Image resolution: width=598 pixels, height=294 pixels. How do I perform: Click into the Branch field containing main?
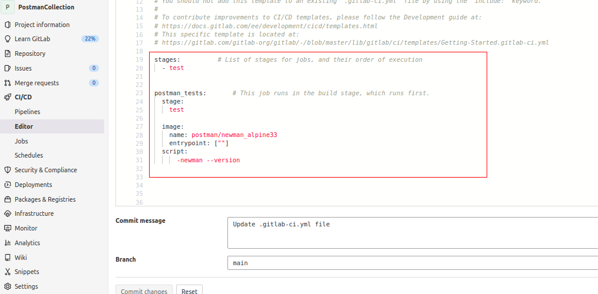tap(412, 263)
